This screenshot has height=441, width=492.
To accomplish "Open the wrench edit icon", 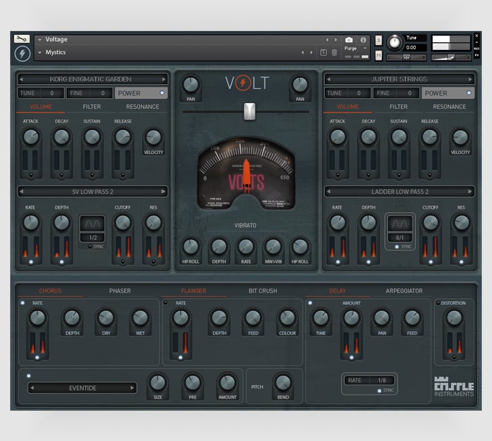I will [x=22, y=39].
